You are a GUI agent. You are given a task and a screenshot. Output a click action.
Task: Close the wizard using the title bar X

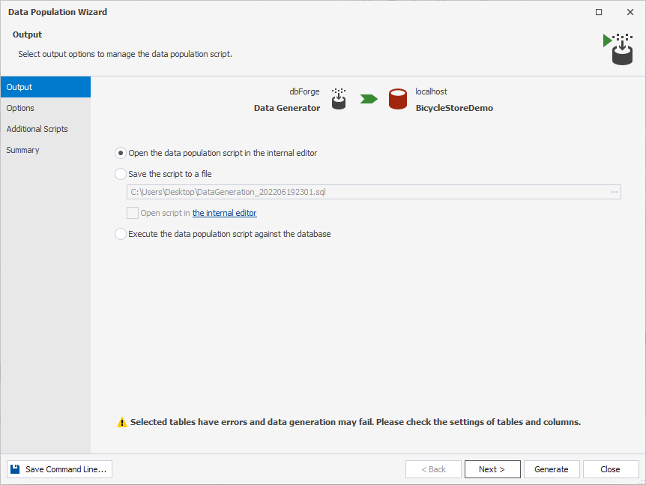(630, 12)
